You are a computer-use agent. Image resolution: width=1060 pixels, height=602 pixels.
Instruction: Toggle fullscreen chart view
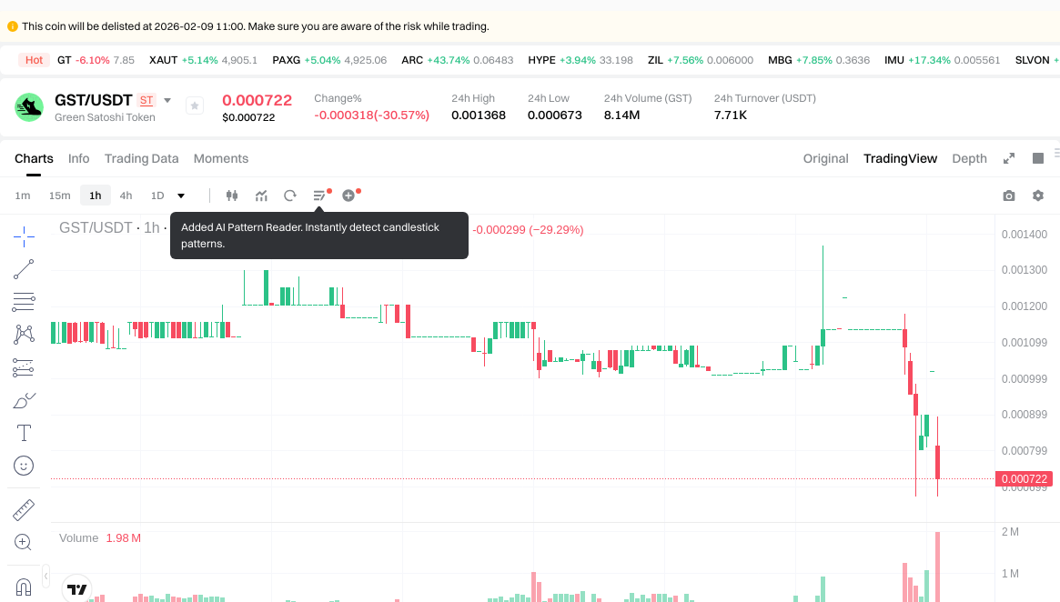(1009, 158)
